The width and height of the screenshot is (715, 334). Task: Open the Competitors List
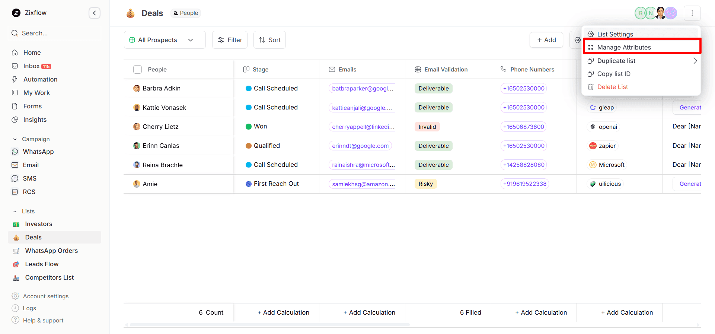[x=49, y=277]
